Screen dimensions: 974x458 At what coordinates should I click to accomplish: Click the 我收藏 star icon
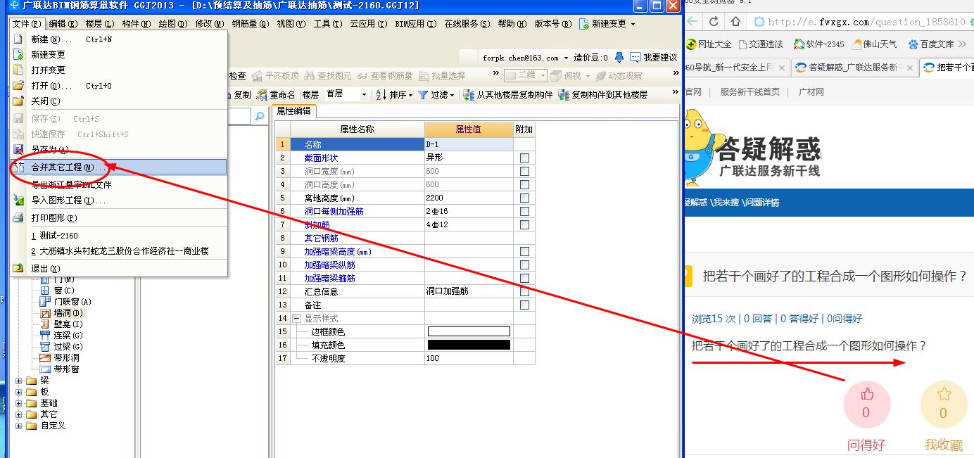944,394
